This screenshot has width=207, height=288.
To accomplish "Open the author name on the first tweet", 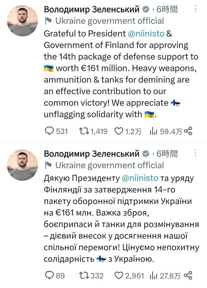I will coord(92,9).
